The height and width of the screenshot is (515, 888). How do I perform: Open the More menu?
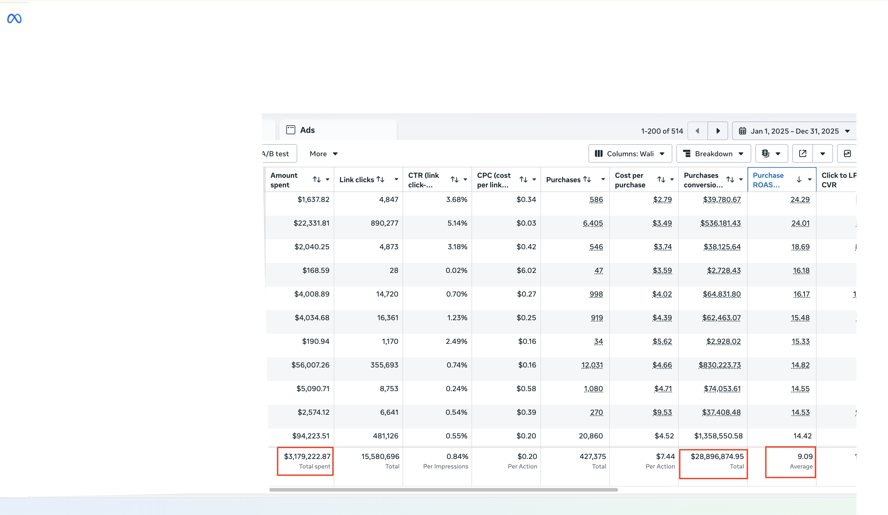coord(323,154)
